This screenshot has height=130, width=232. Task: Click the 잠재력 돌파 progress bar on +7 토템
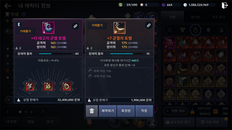click(126, 54)
